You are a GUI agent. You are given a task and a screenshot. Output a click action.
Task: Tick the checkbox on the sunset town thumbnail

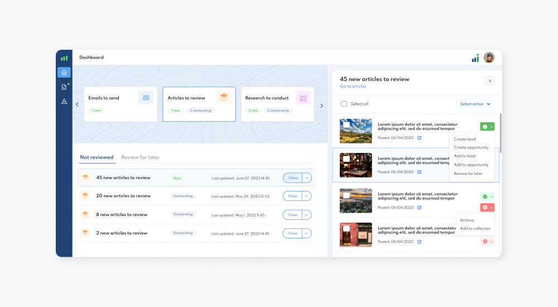347,195
